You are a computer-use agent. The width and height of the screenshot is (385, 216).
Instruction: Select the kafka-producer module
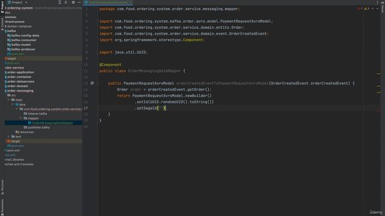[x=21, y=49]
